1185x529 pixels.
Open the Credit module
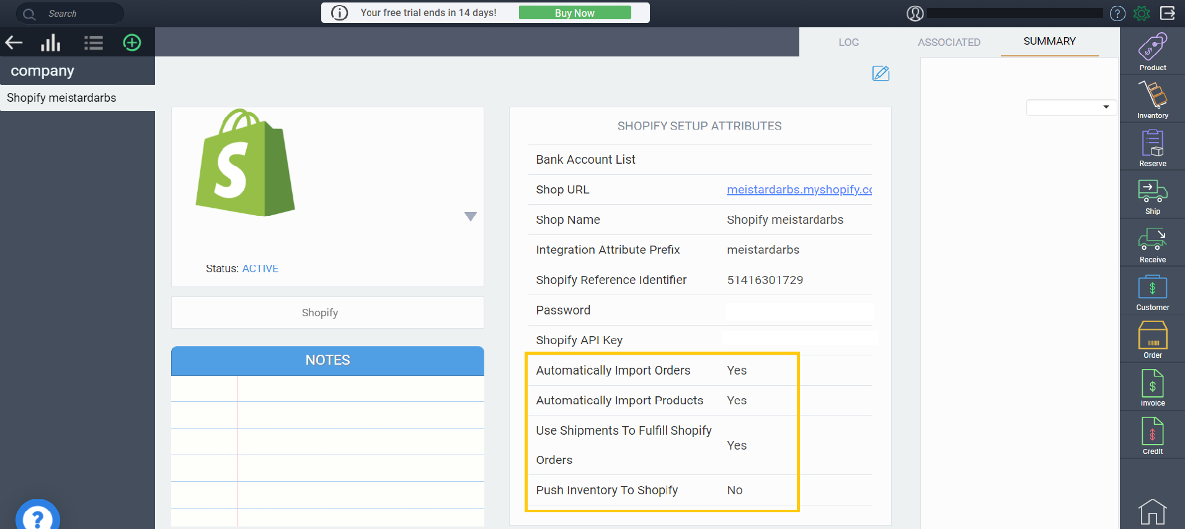(1153, 436)
